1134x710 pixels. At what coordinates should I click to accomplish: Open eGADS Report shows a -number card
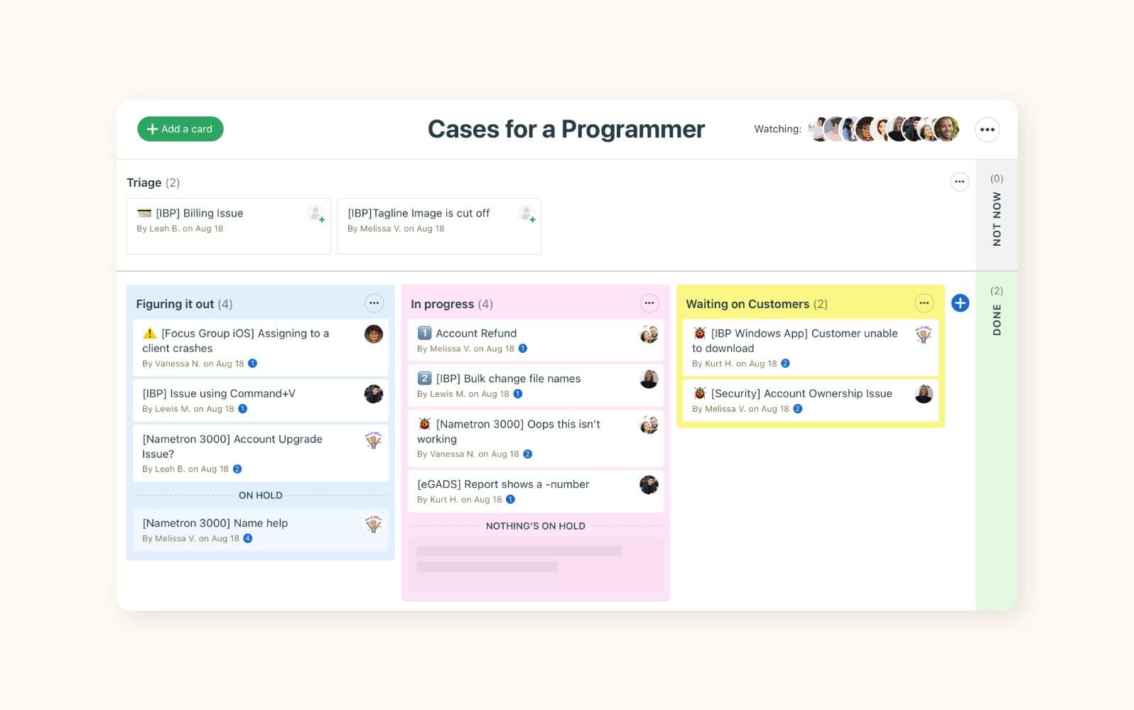pos(535,491)
